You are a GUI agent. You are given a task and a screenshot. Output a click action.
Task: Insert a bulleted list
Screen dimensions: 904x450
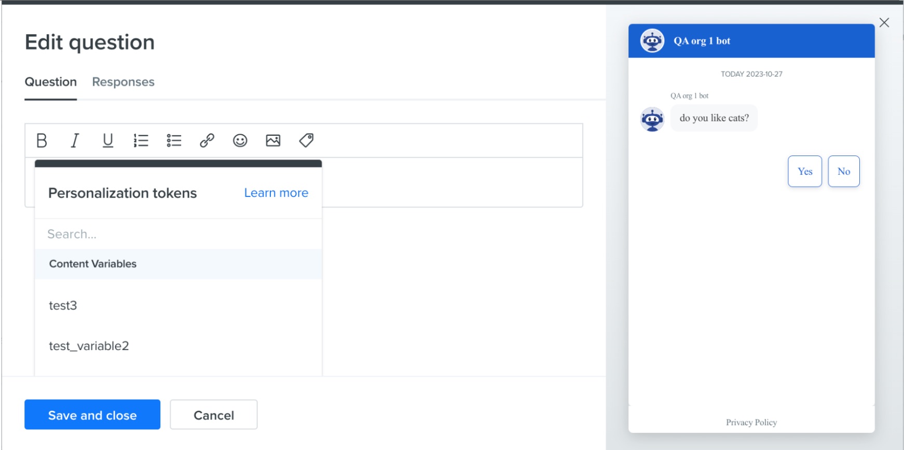click(x=174, y=140)
